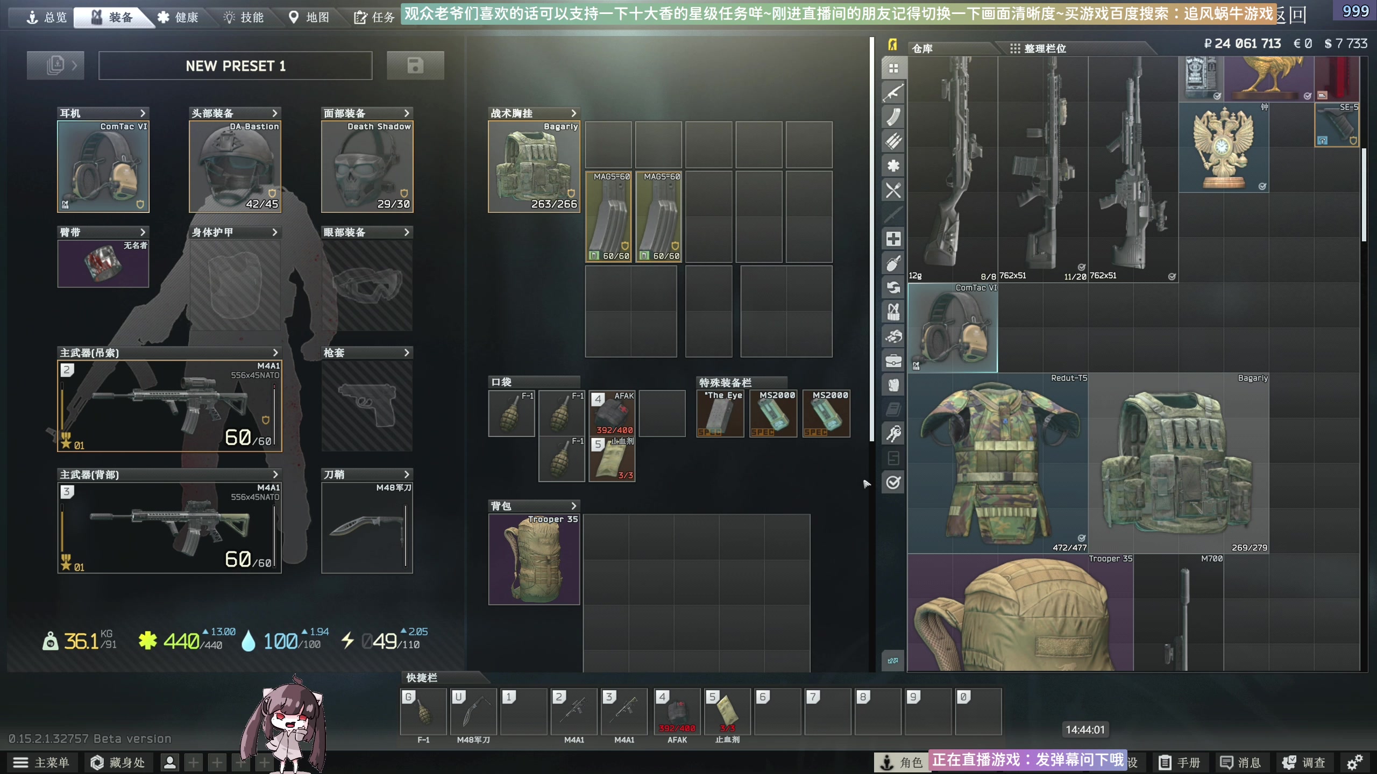Filter stash by weapons rifle icon
The height and width of the screenshot is (774, 1377).
pos(893,92)
